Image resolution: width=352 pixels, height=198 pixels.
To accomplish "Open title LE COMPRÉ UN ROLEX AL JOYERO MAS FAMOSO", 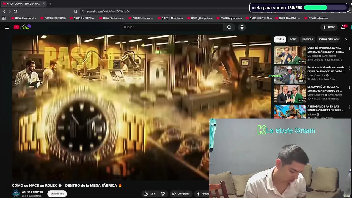I will click(324, 89).
